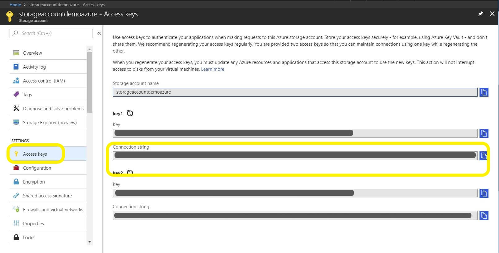Open Storage Explorer (preview)

point(48,122)
